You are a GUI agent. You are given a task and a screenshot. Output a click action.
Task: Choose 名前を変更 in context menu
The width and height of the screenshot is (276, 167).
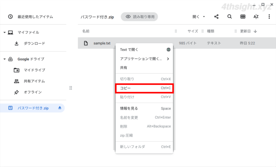pos(144,117)
